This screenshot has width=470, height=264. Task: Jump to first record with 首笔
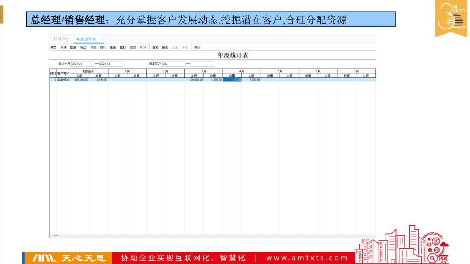pyautogui.click(x=155, y=47)
